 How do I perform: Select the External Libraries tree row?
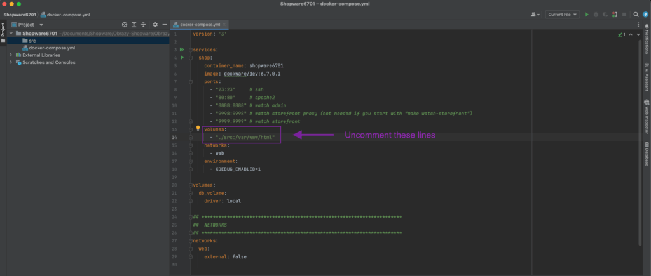click(88, 55)
